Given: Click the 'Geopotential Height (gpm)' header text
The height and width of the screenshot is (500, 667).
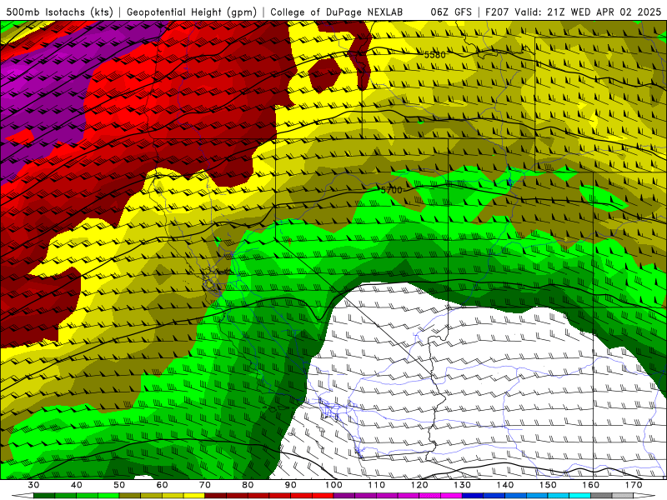Looking at the screenshot, I should [x=192, y=12].
